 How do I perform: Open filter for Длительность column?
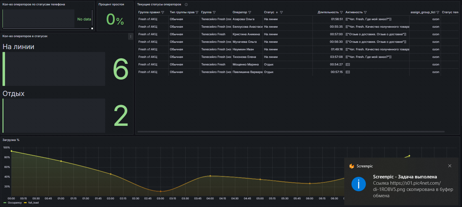point(341,13)
